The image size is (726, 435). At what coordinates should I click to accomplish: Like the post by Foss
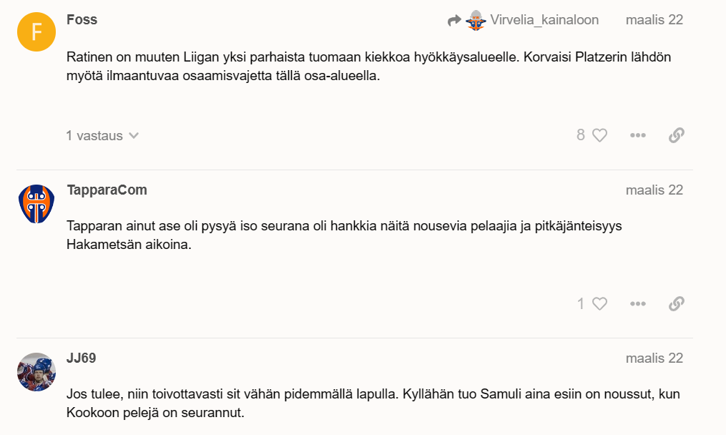tap(599, 135)
